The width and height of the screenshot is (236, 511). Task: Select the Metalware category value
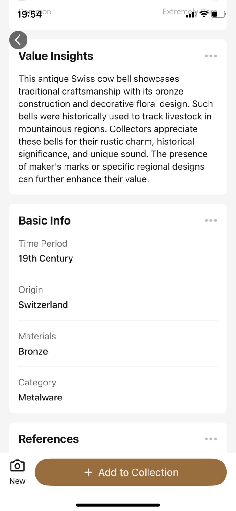pyautogui.click(x=40, y=398)
